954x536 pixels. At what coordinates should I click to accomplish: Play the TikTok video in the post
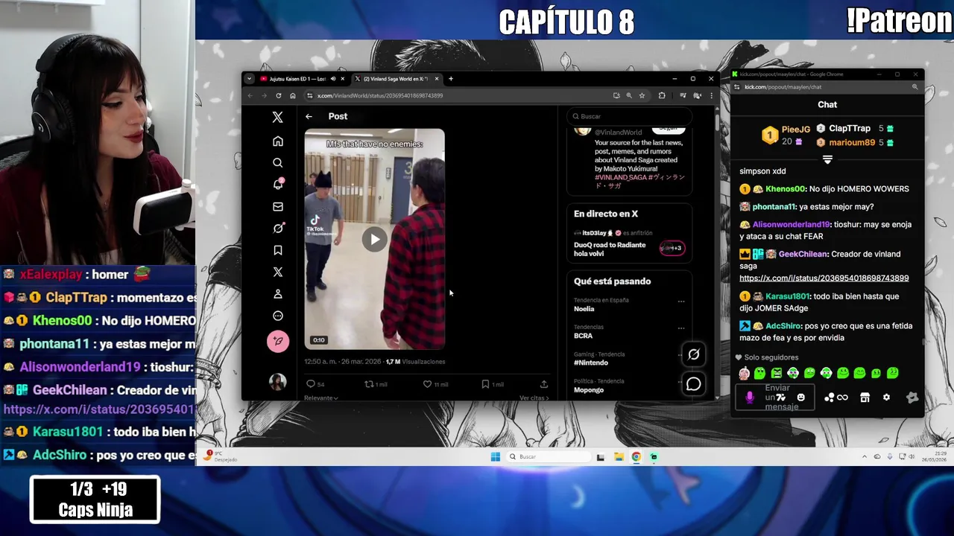point(374,239)
